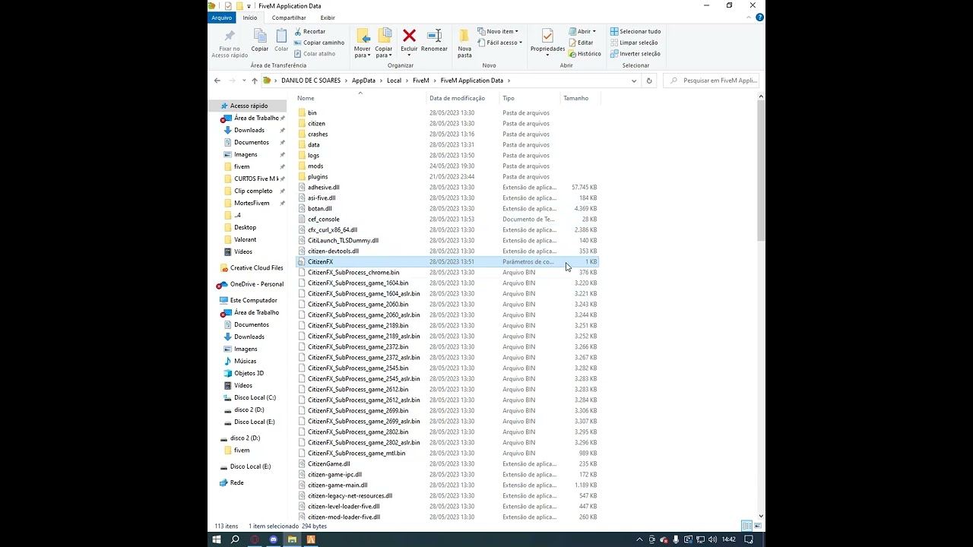The image size is (973, 547).
Task: Go up one folder level arrow
Action: click(x=255, y=81)
